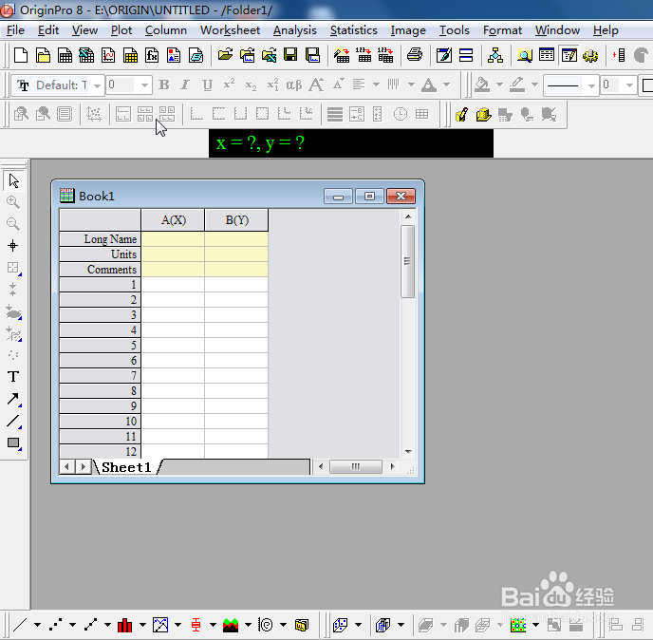Click the New Folder icon
This screenshot has height=640, width=653.
coord(43,55)
